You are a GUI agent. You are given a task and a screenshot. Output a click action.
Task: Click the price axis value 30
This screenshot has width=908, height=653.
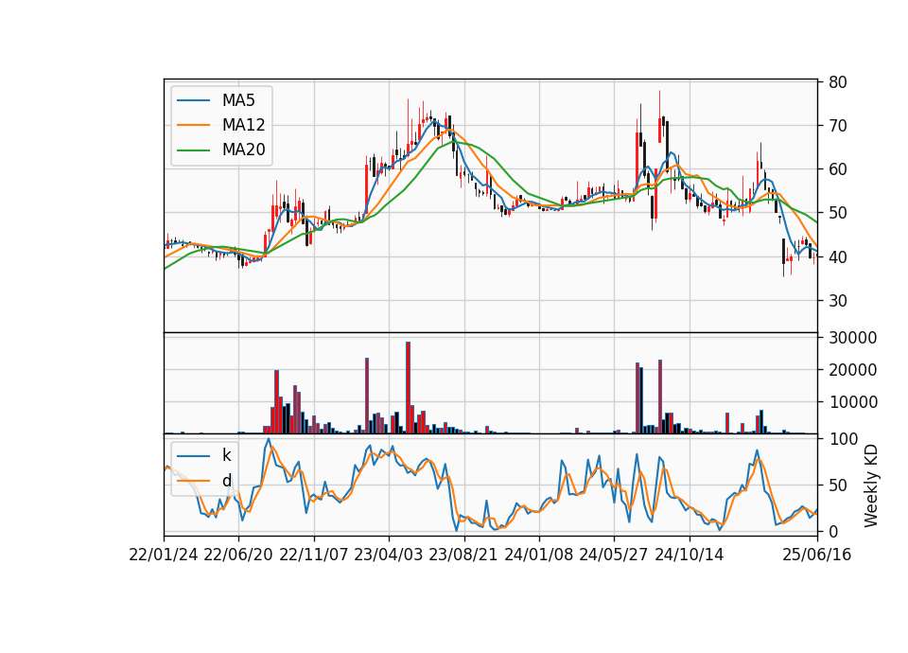coord(838,301)
